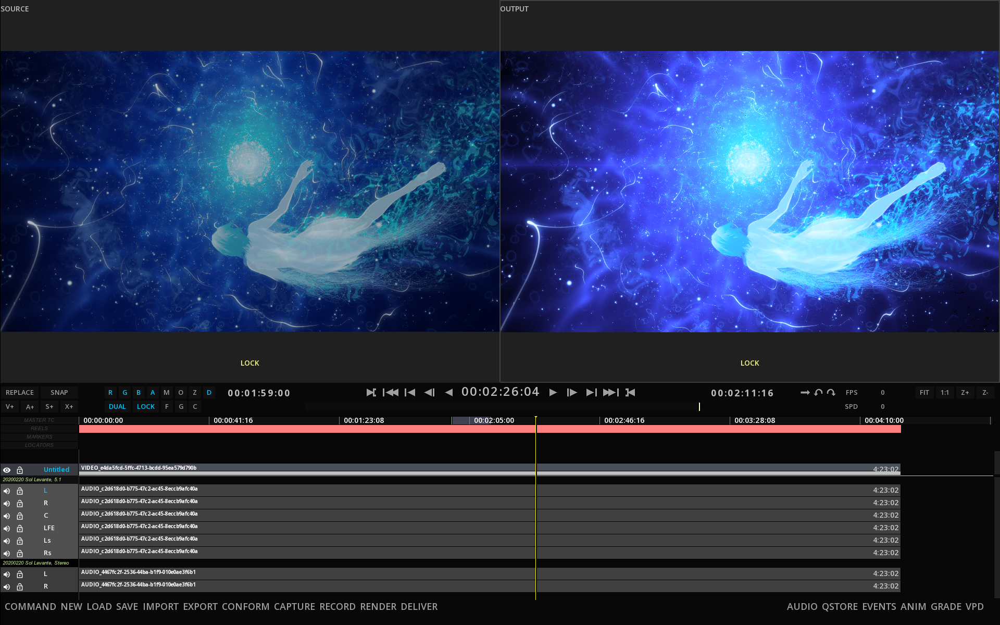Viewport: 1000px width, 625px height.
Task: Switch to the AUDIO panel
Action: click(x=802, y=607)
